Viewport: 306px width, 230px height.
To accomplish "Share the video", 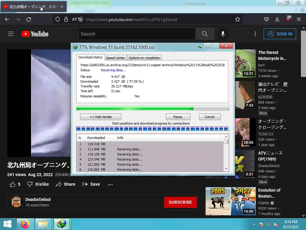I will click(x=65, y=184).
